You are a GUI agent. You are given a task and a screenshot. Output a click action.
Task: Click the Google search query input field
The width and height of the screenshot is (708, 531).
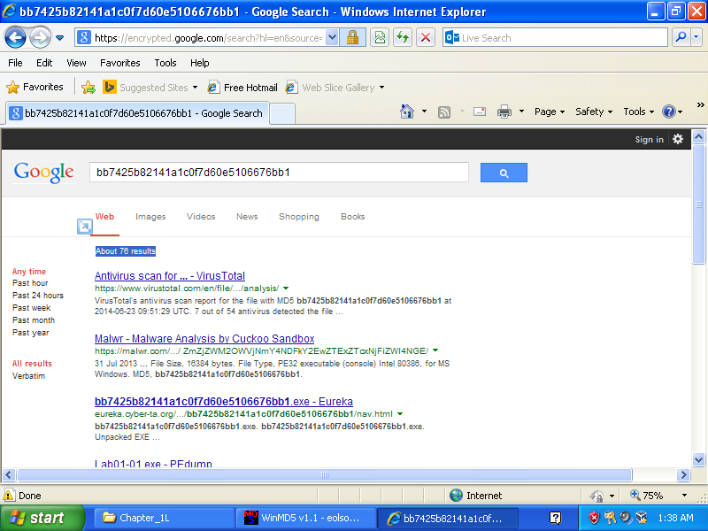[x=279, y=173]
